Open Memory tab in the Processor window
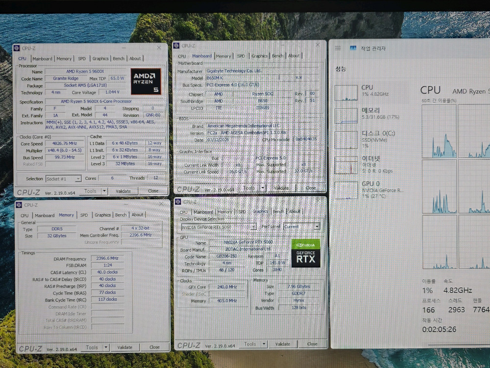Image resolution: width=490 pixels, height=368 pixels. click(x=64, y=58)
